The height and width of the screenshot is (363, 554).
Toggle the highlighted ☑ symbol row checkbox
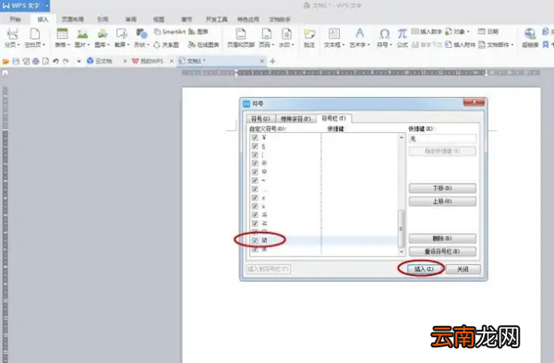[255, 240]
